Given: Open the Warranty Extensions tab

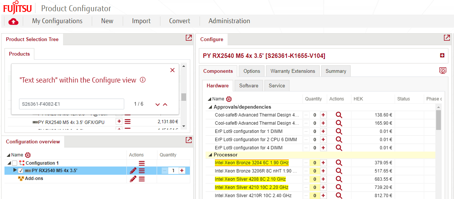Looking at the screenshot, I should point(293,71).
